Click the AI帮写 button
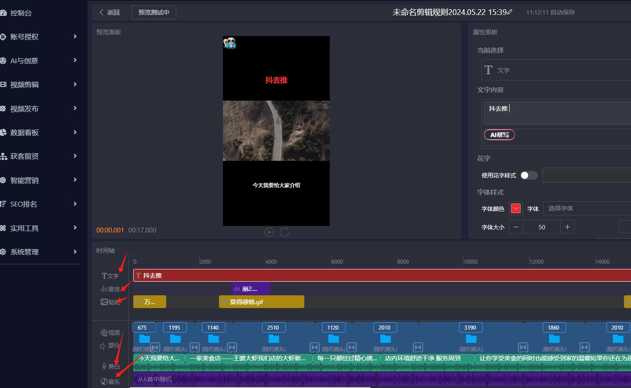Viewport: 631px width, 388px height. [499, 135]
